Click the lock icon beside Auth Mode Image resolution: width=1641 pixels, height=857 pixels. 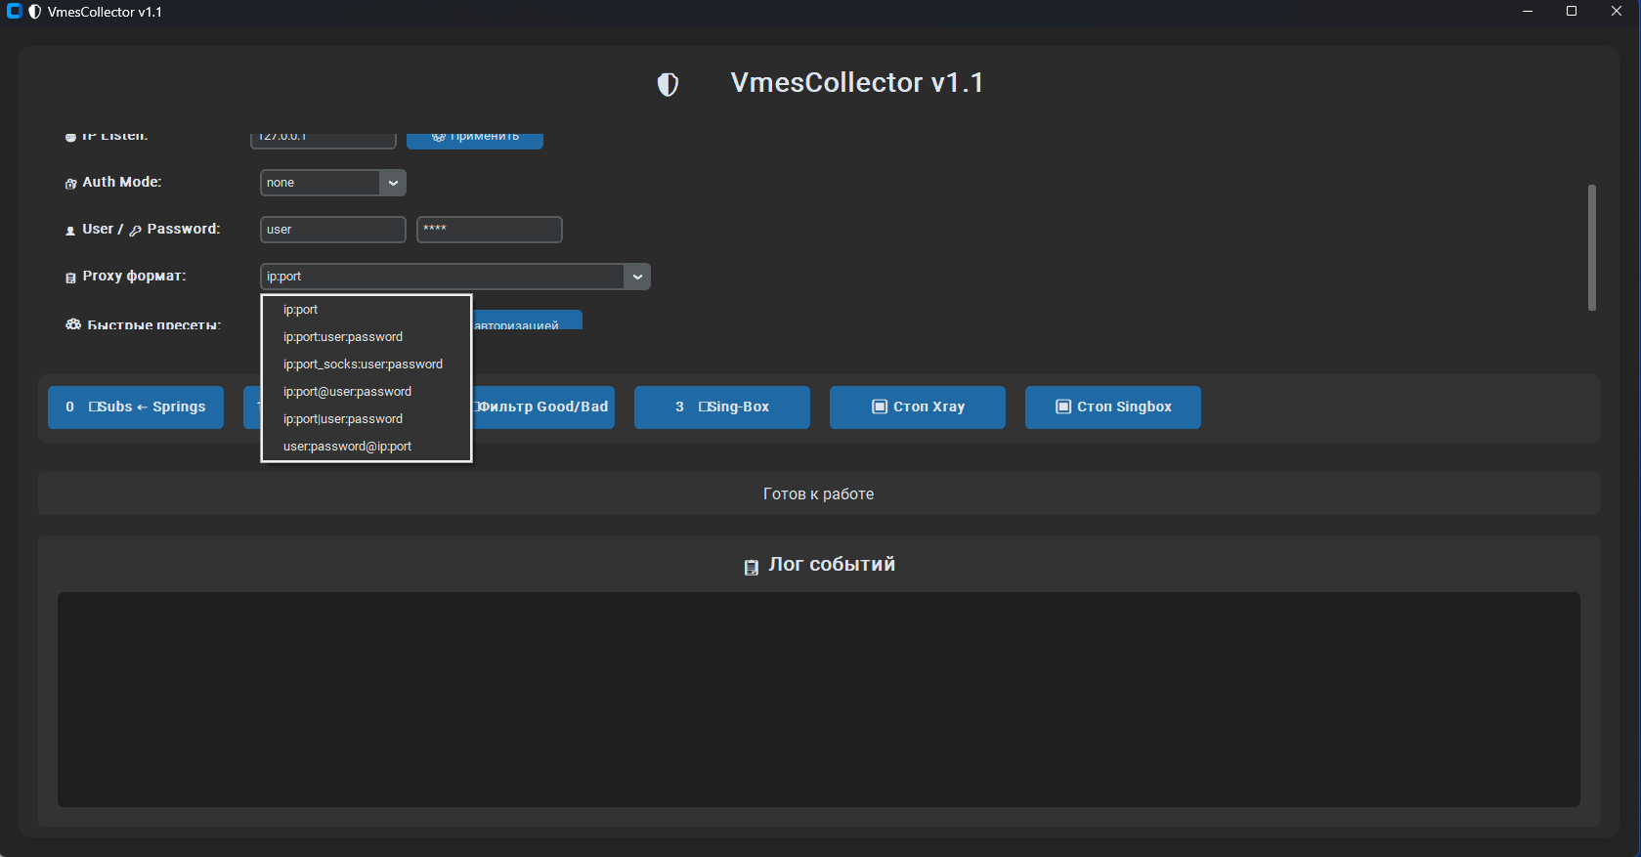click(x=70, y=184)
